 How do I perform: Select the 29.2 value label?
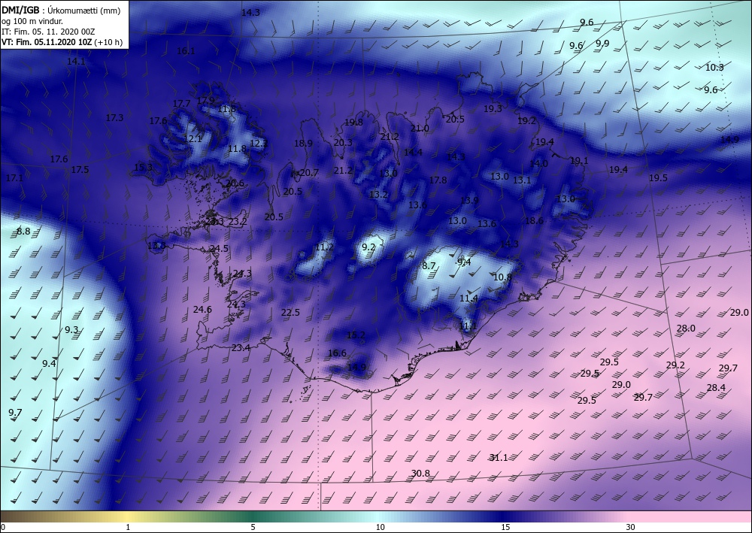(675, 365)
